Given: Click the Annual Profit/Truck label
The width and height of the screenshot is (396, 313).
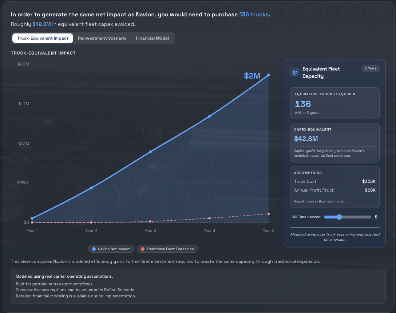Looking at the screenshot, I should 314,190.
